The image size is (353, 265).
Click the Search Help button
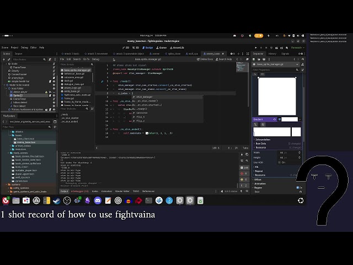click(223, 59)
